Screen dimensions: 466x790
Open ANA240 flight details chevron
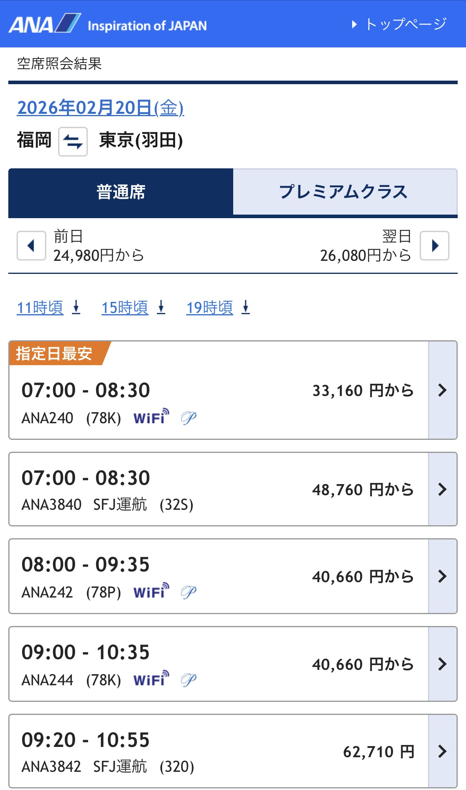click(x=443, y=390)
